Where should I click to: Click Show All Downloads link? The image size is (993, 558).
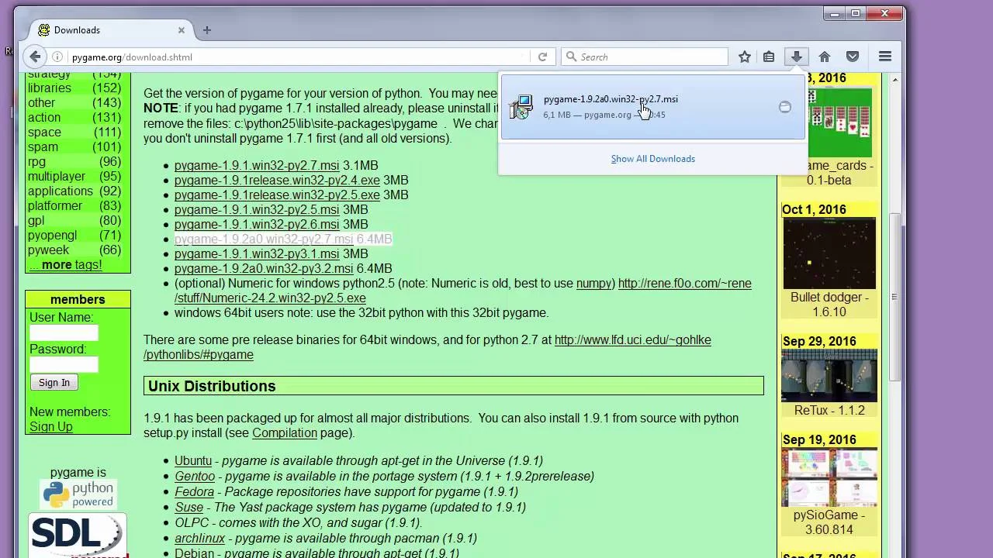652,159
